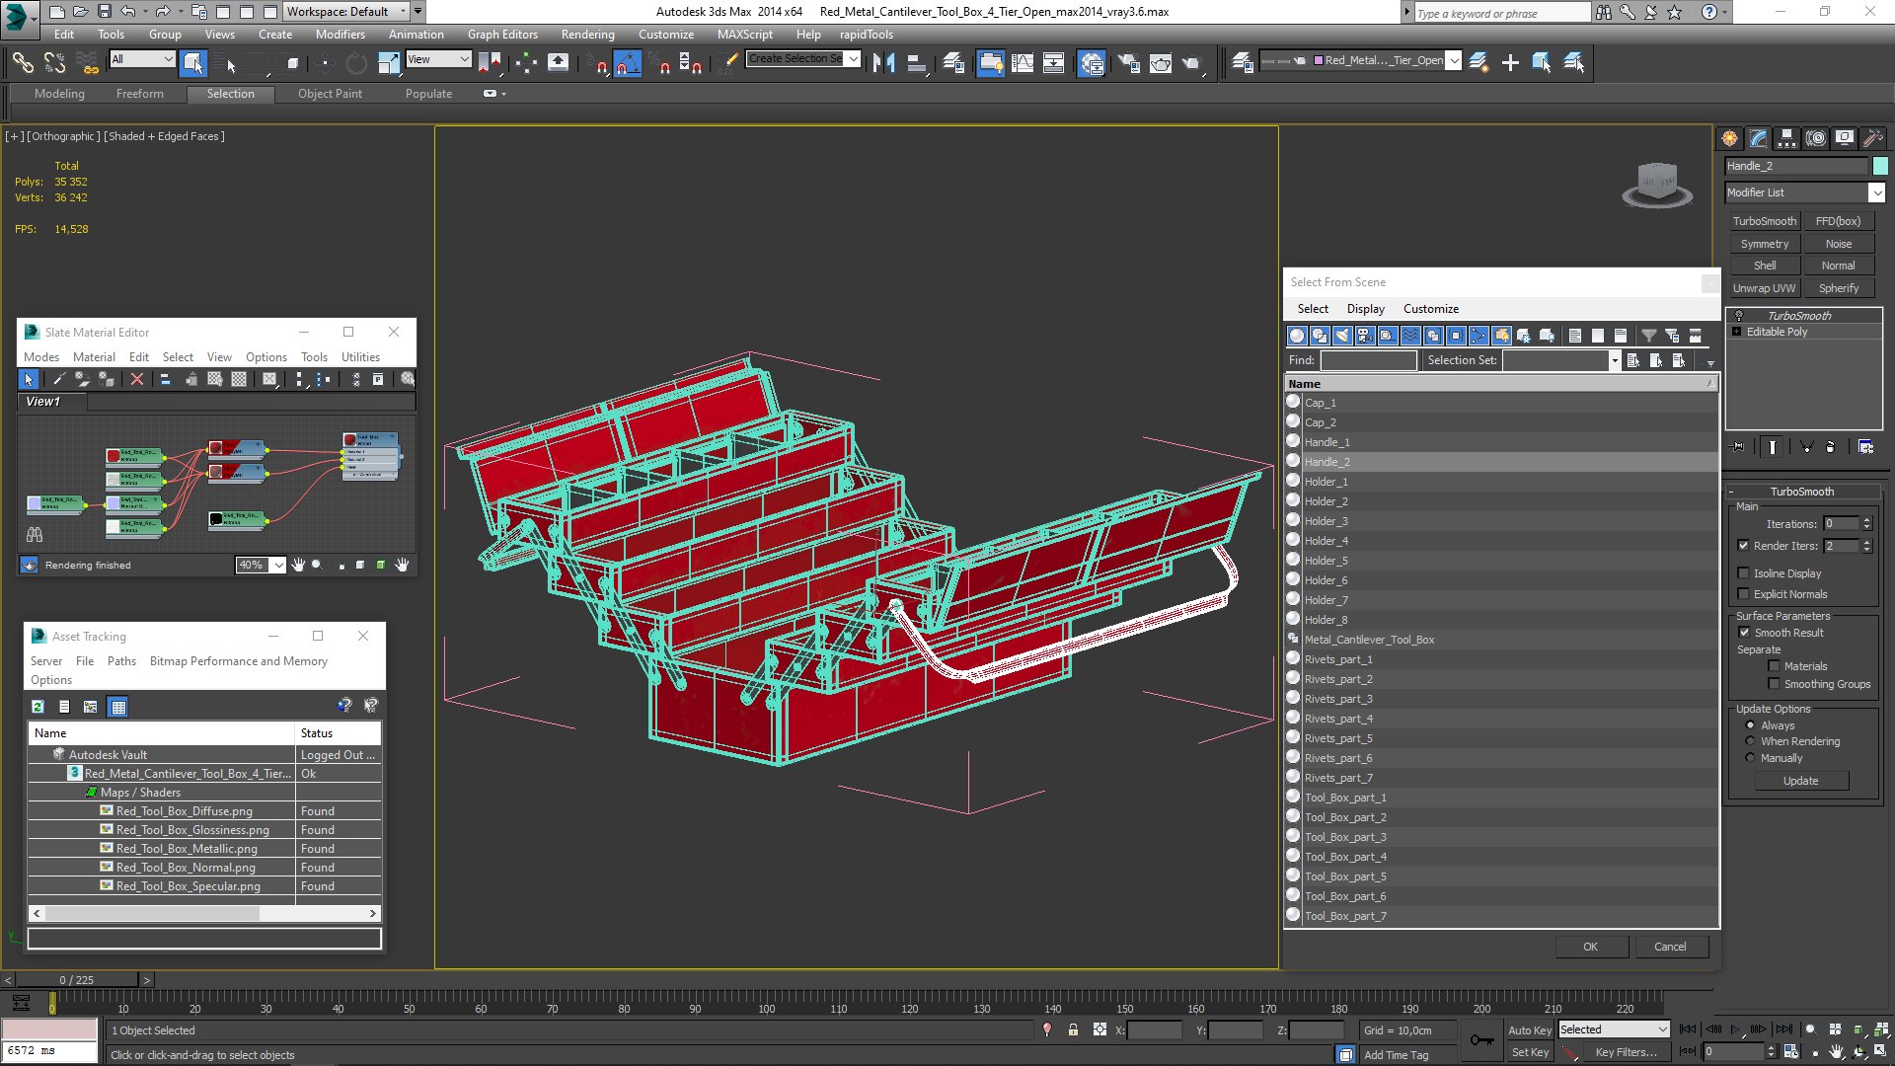
Task: Select the Manually update radio option
Action: [1751, 758]
